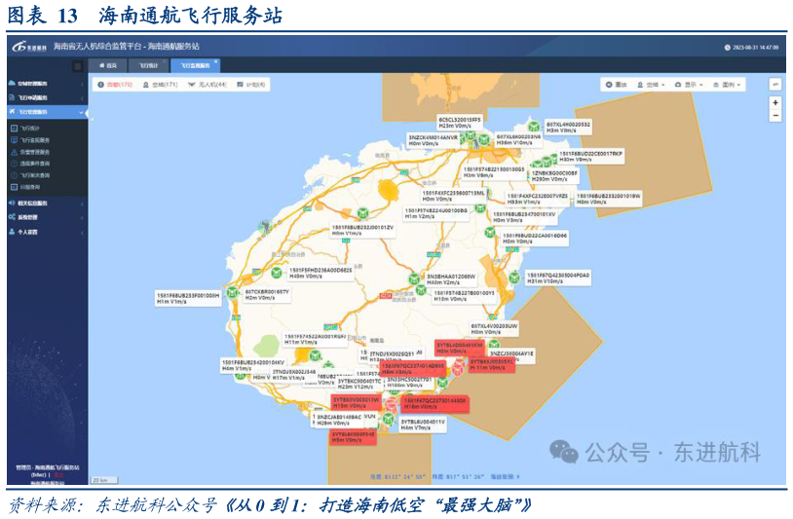Expand the 系统管理 sidebar section
The height and width of the screenshot is (519, 793).
click(x=29, y=217)
